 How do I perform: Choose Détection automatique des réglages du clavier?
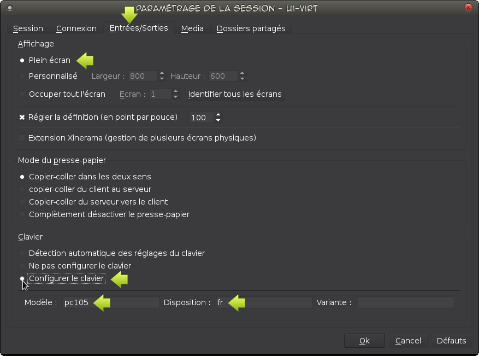coord(22,253)
